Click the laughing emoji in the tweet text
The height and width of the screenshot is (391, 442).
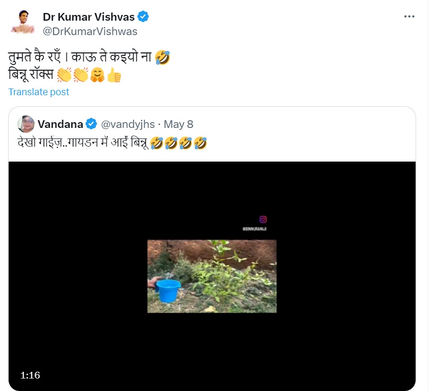pyautogui.click(x=162, y=56)
